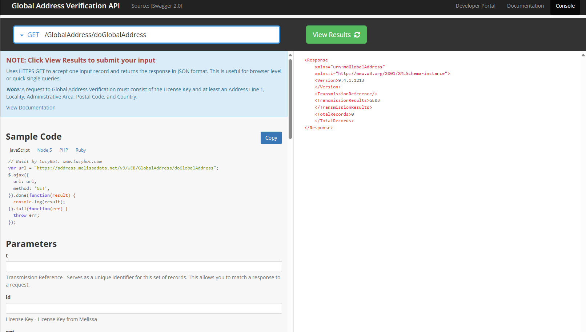Click the Transmission Reference description text
Screen dimensions: 586x332
(143, 281)
